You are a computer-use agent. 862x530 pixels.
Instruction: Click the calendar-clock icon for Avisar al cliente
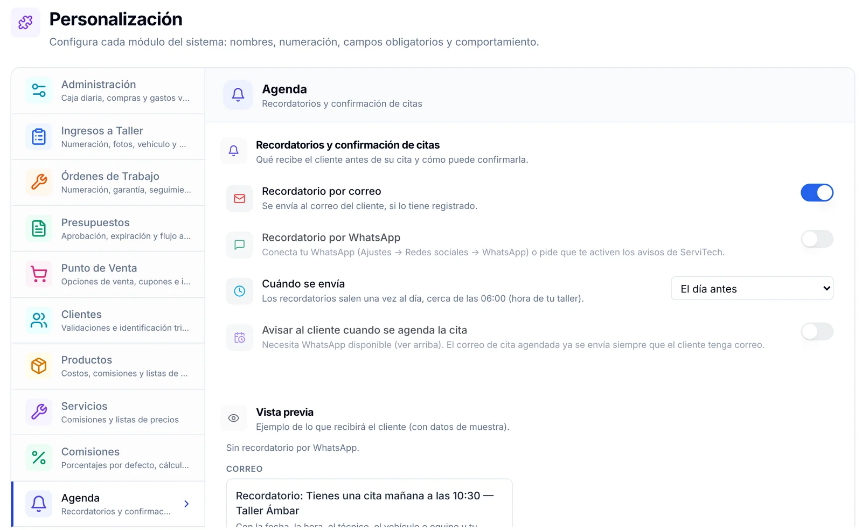pyautogui.click(x=240, y=338)
